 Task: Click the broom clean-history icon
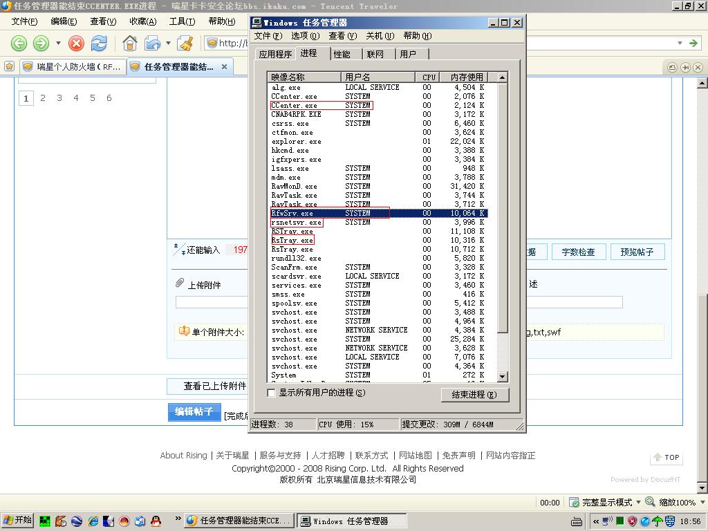point(185,44)
